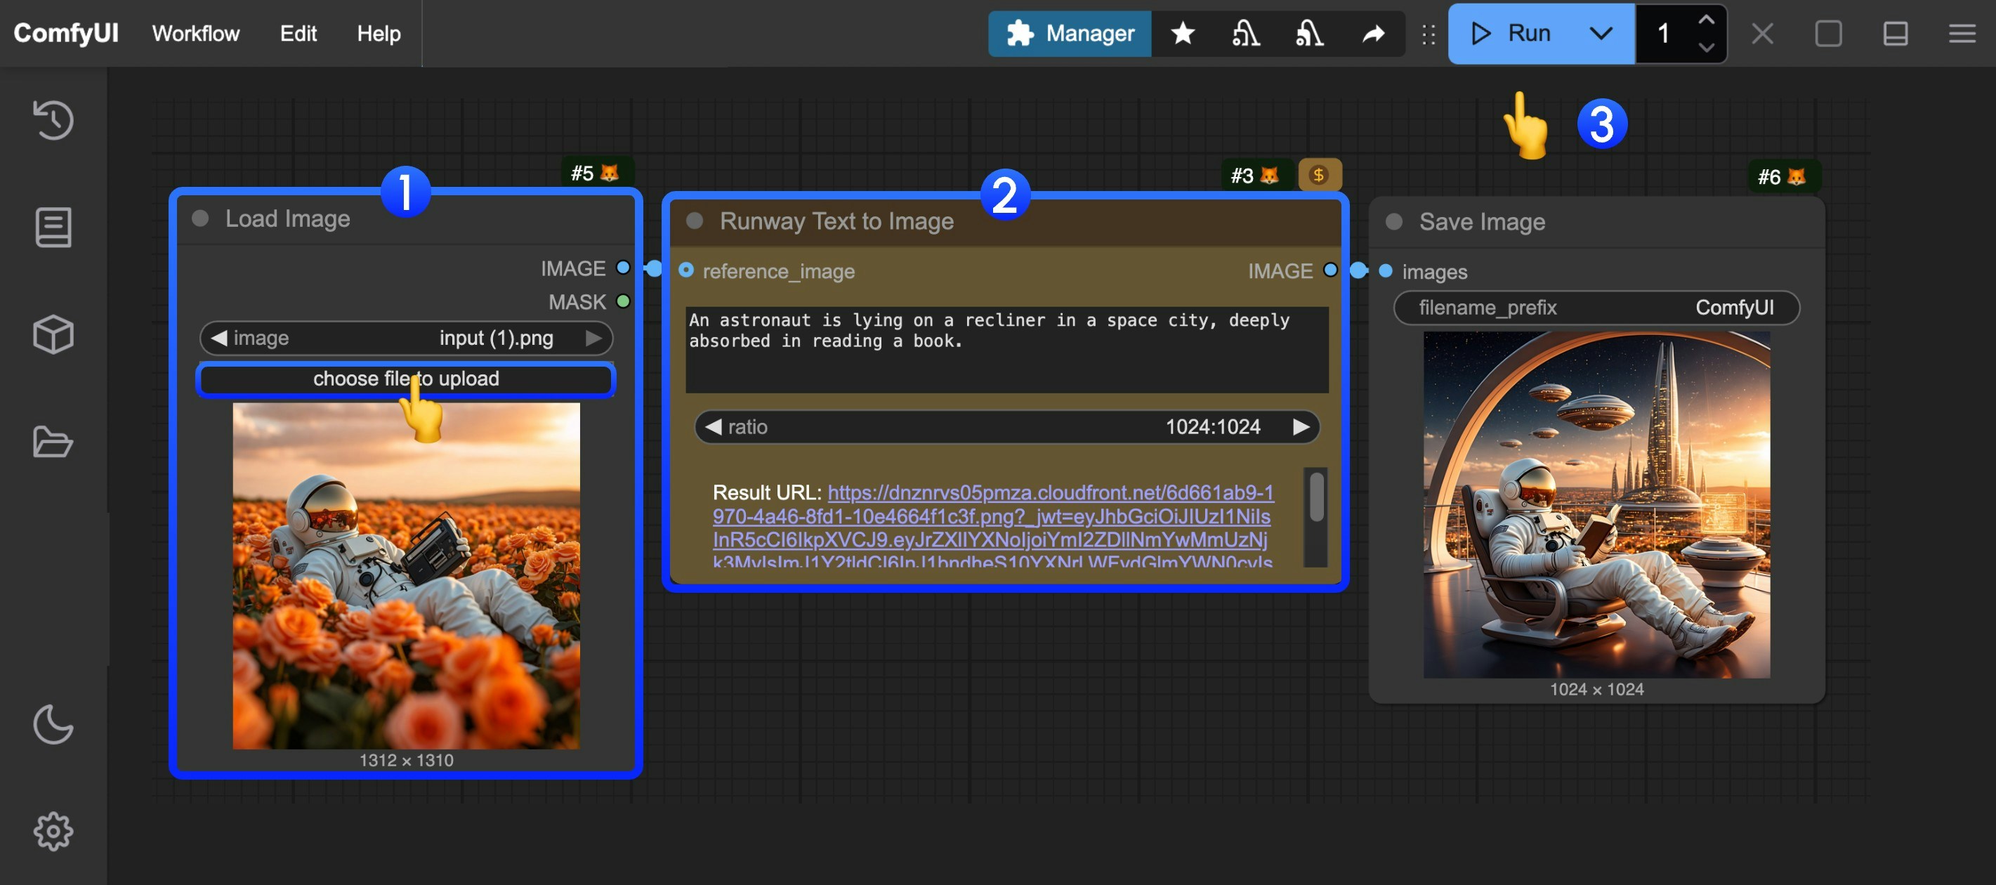Open the settings gear at bottom of sidebar
The image size is (1996, 885).
click(53, 830)
